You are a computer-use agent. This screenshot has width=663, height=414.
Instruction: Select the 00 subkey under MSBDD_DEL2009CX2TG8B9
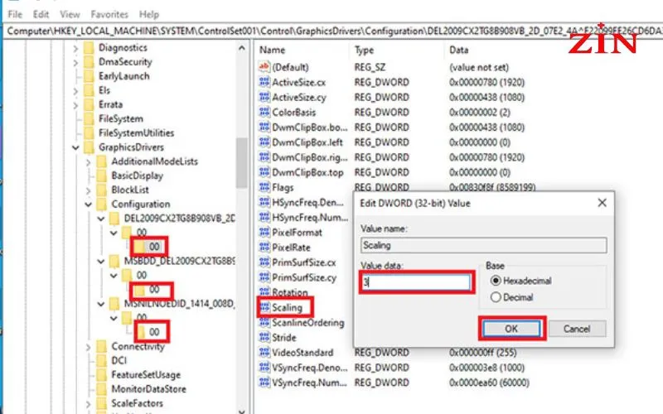[x=154, y=290]
